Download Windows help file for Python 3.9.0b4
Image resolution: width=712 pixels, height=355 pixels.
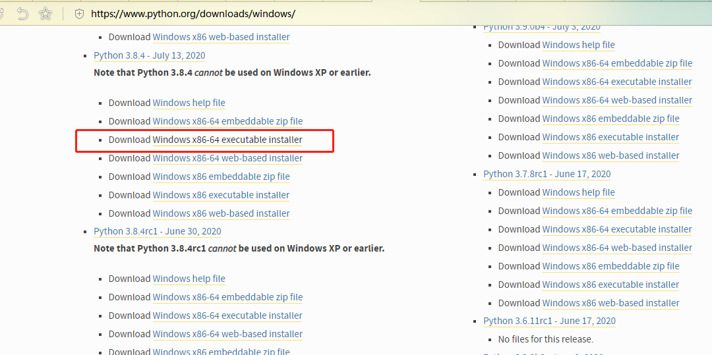(579, 45)
